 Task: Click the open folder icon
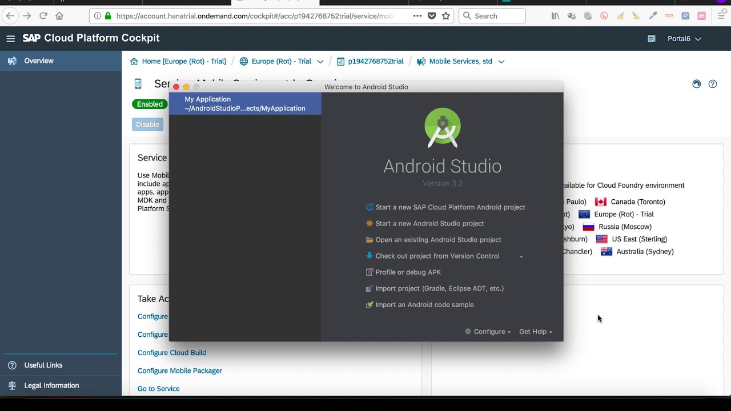tap(369, 240)
